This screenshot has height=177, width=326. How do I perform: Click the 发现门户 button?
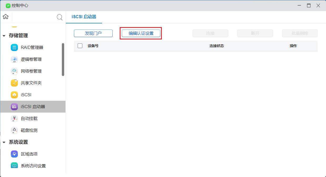93,33
